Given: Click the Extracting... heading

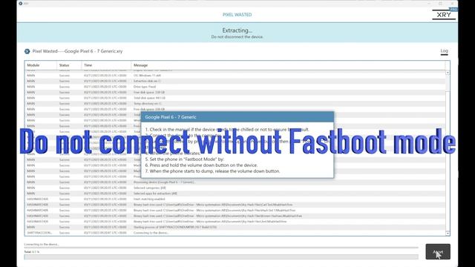Looking at the screenshot, I should click(237, 30).
